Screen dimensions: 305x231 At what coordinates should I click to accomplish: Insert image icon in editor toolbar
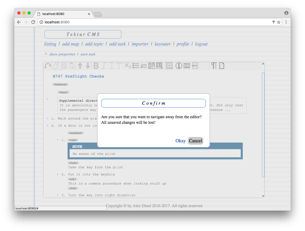(159, 66)
